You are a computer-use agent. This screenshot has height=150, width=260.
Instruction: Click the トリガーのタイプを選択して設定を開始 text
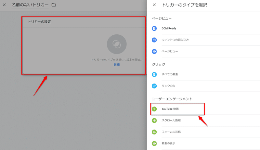click(x=117, y=60)
